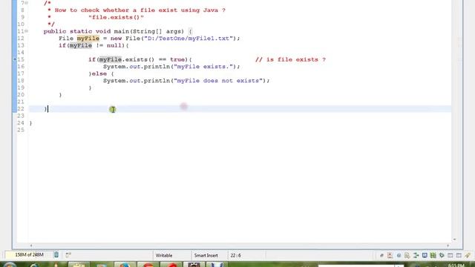The width and height of the screenshot is (475, 267).
Task: Click the exists() call on line 15
Action: click(140, 59)
